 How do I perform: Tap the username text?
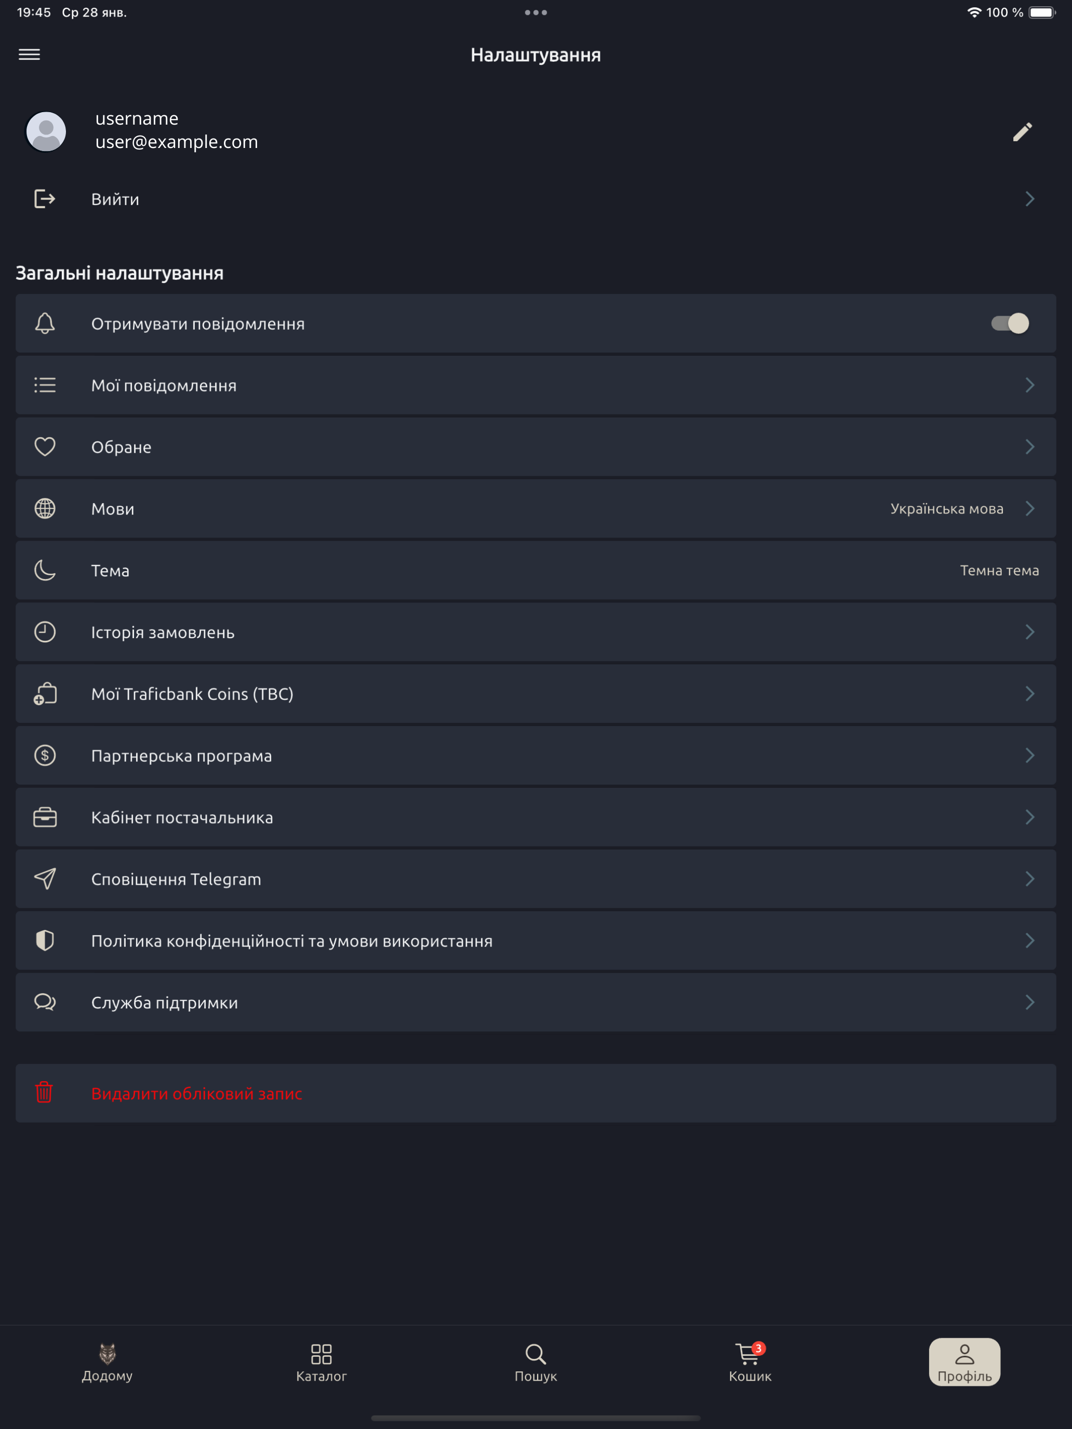pyautogui.click(x=137, y=118)
